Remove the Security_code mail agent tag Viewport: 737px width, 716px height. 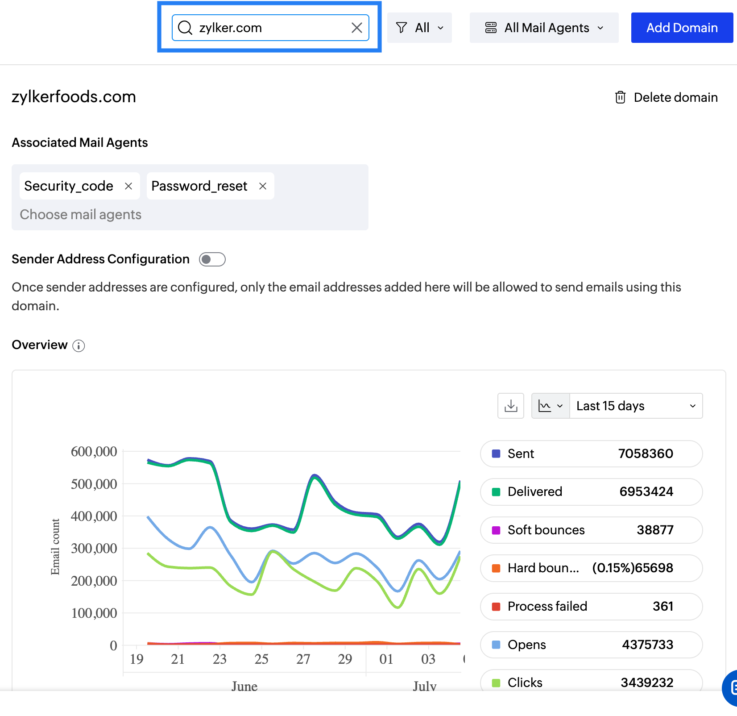(x=128, y=186)
